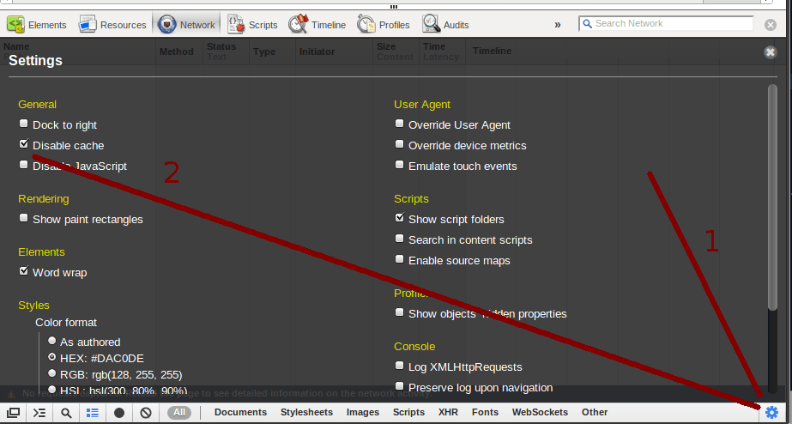The height and width of the screenshot is (424, 792).
Task: Filter by XHR
Action: coord(448,412)
